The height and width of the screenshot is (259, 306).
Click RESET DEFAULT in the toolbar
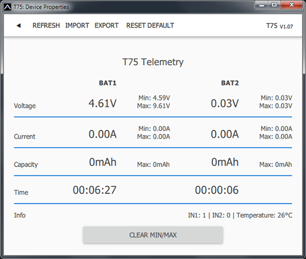(150, 25)
